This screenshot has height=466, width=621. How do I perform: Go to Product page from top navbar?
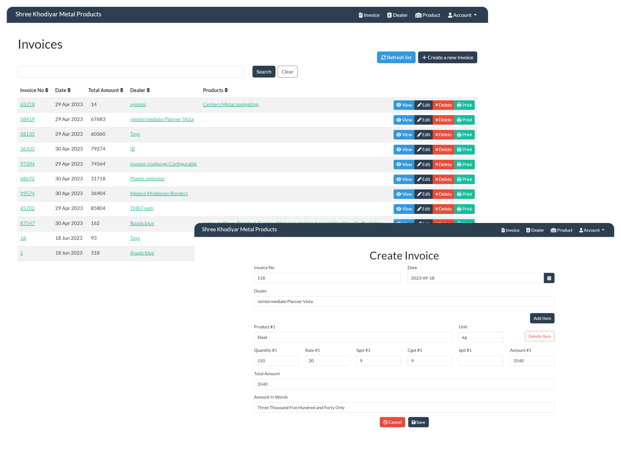click(428, 15)
